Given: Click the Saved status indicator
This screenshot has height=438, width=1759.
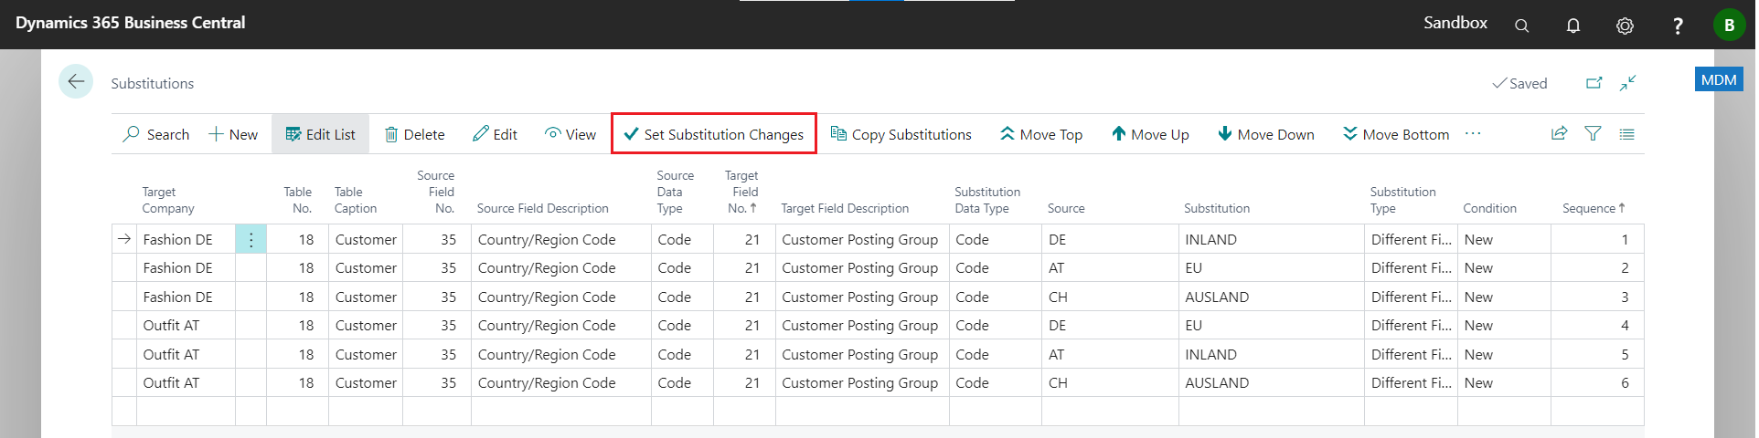Looking at the screenshot, I should click(x=1519, y=83).
